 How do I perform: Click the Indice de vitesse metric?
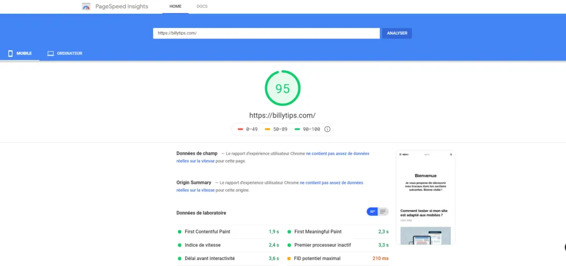coord(228,245)
